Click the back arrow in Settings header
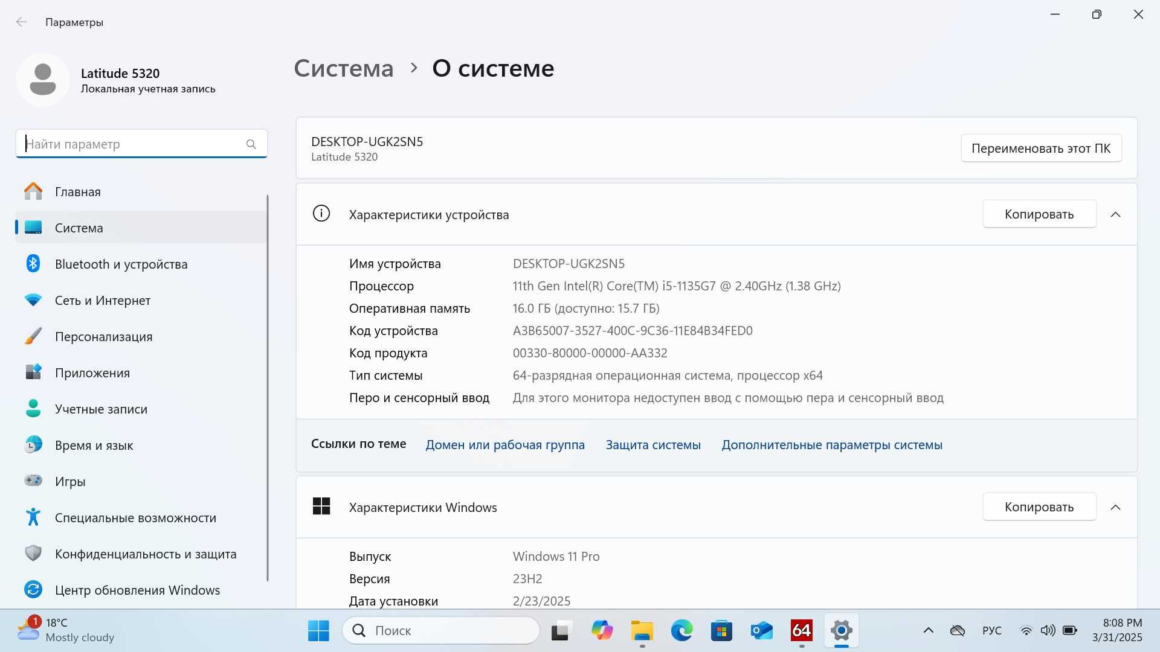The height and width of the screenshot is (652, 1160). point(22,22)
